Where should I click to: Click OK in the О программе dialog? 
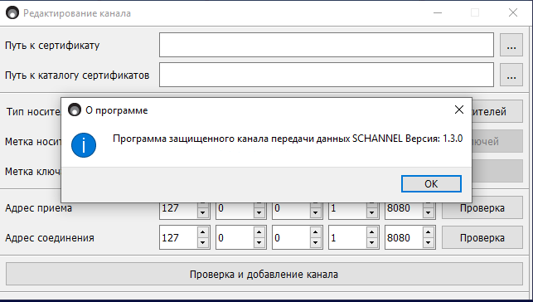[x=431, y=183]
